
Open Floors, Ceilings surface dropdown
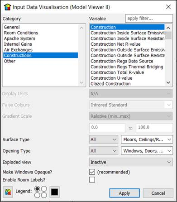pos(147,139)
